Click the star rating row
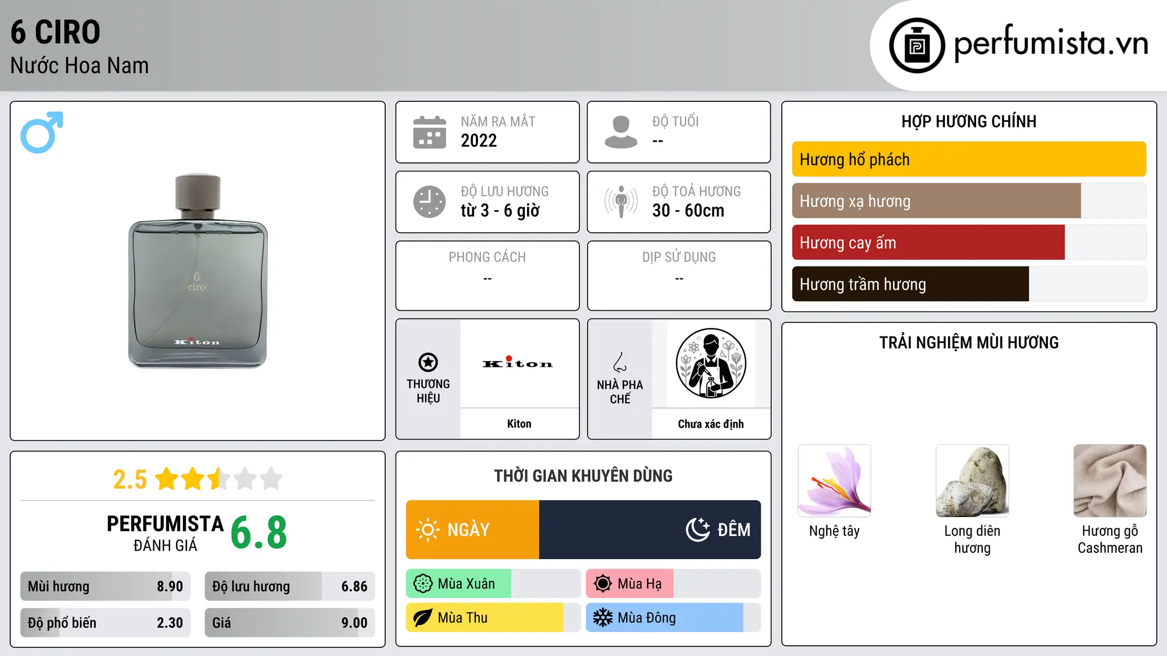Screen dimensions: 1167x656 (219, 479)
